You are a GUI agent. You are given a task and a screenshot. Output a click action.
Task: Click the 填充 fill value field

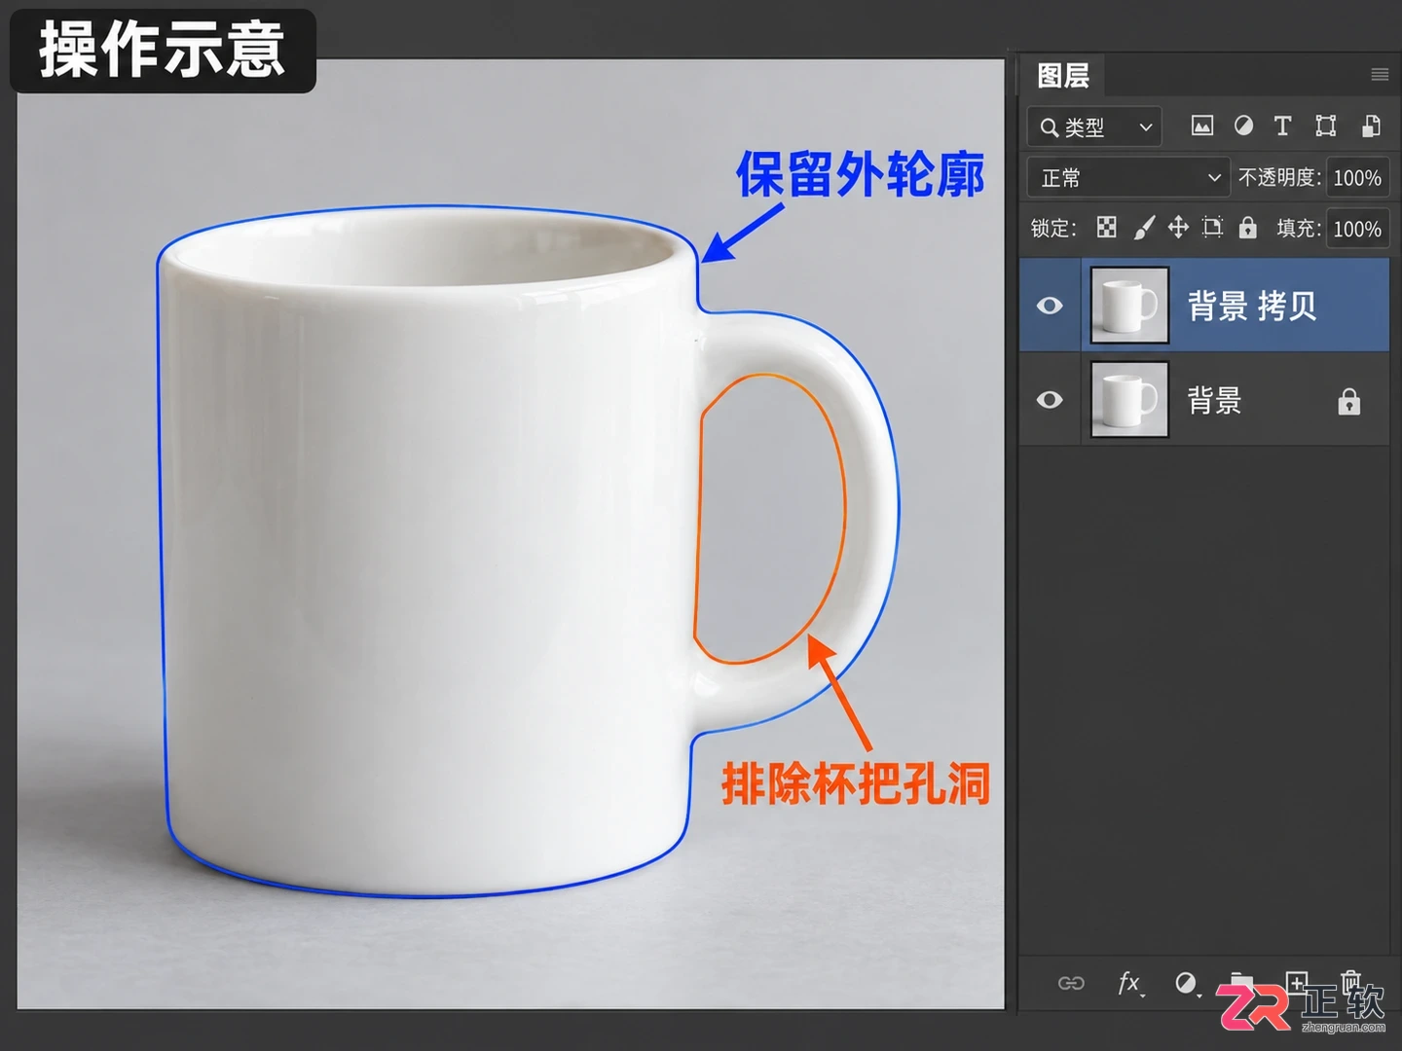(x=1357, y=229)
